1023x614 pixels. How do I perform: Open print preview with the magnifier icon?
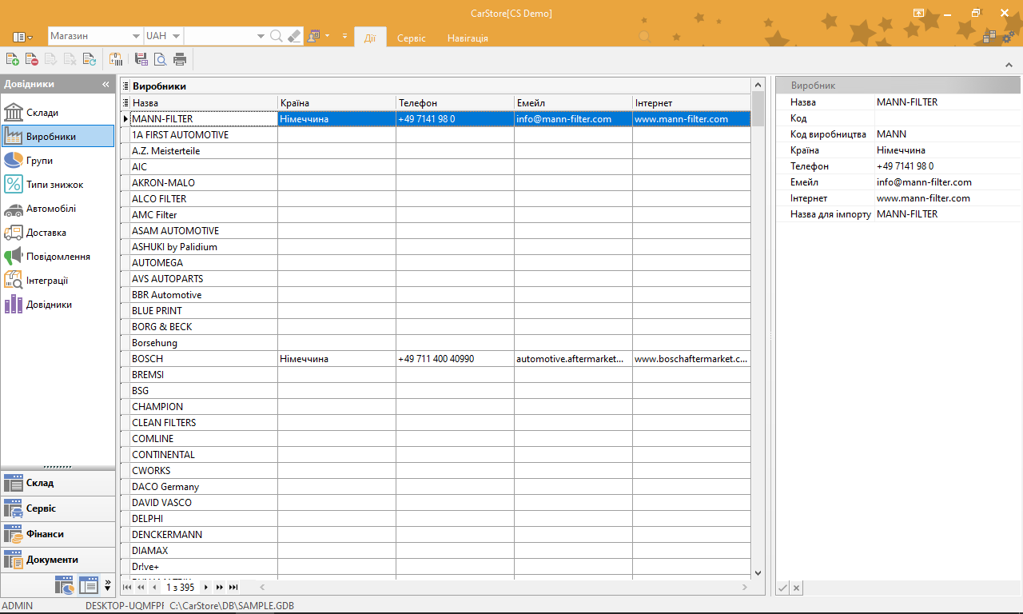(x=160, y=58)
